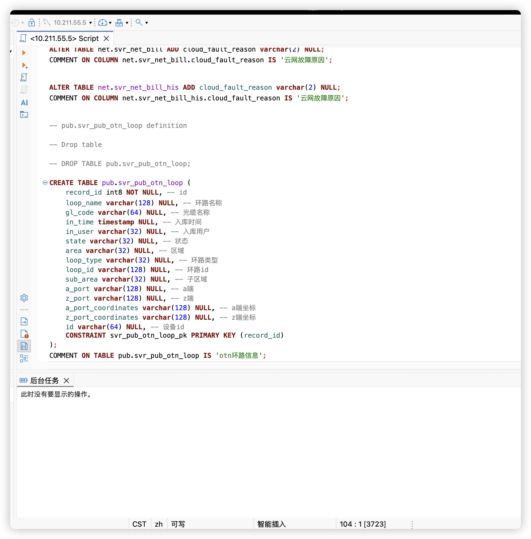Open the dashboard gauge icon
The image size is (531, 539).
[x=103, y=22]
